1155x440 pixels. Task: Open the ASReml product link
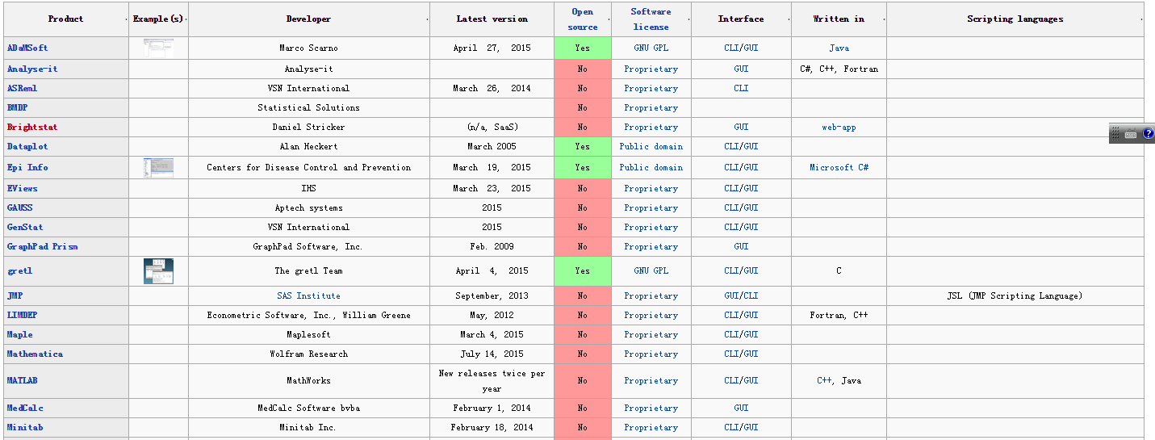22,88
